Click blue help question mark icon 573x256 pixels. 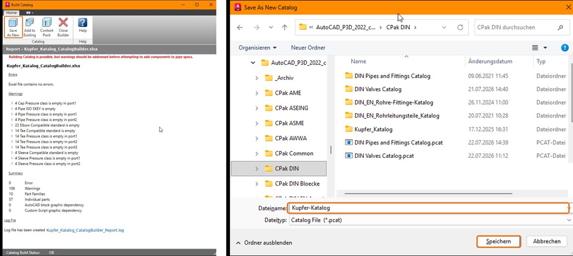pyautogui.click(x=565, y=48)
